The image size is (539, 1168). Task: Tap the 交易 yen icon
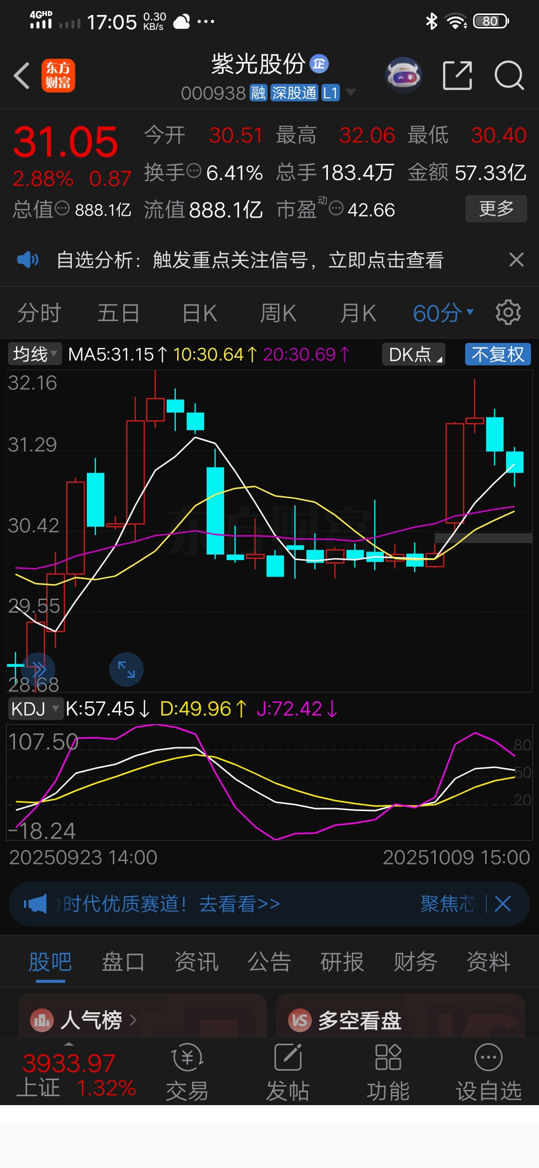click(187, 1057)
